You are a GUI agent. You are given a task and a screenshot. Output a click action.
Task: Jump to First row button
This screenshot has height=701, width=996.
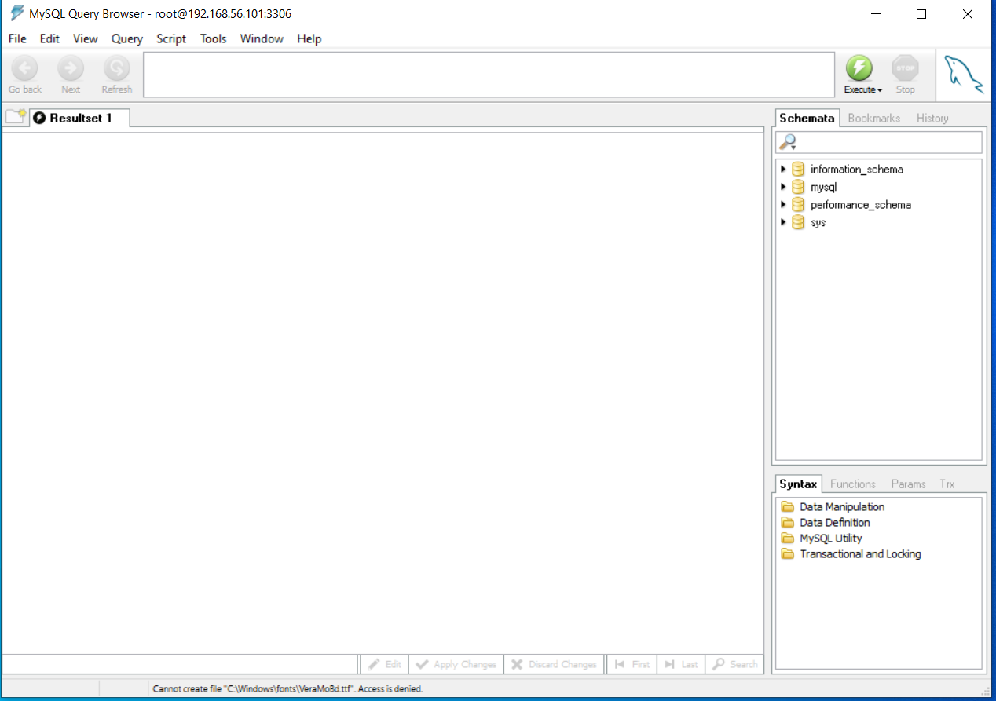(x=632, y=664)
